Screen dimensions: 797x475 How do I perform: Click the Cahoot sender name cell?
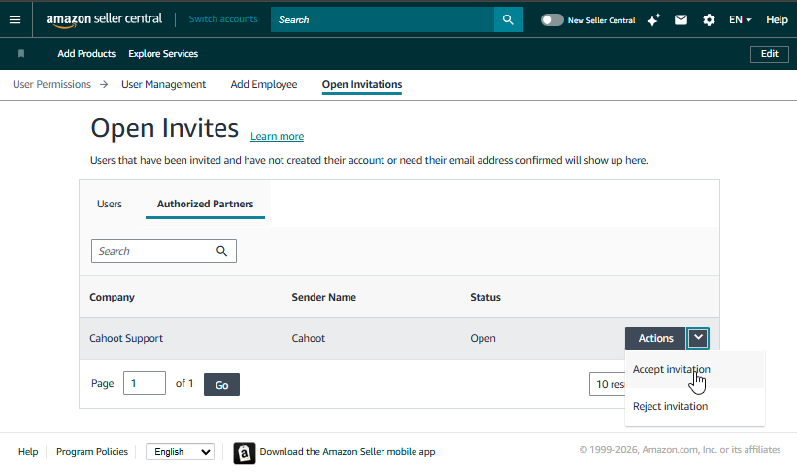tap(309, 338)
